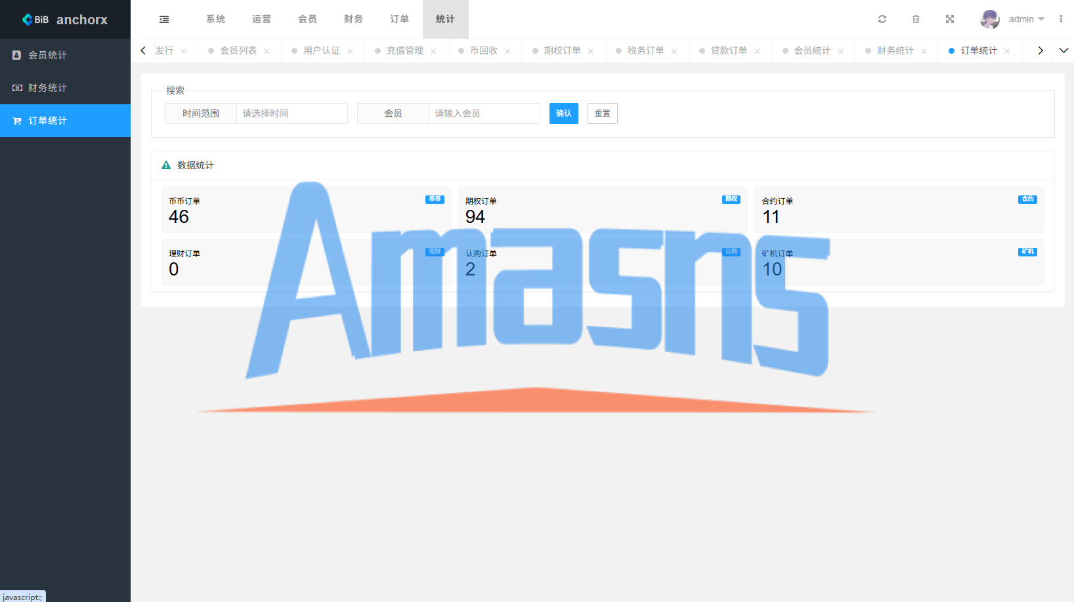This screenshot has height=602, width=1074.
Task: Open the vertical dots more-options menu
Action: (1061, 19)
